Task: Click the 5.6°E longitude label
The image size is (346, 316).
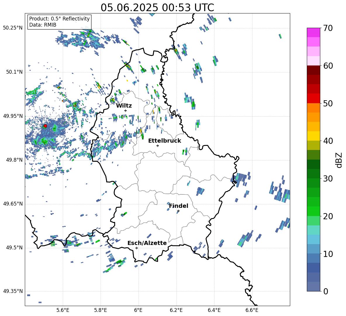Action: pyautogui.click(x=63, y=310)
